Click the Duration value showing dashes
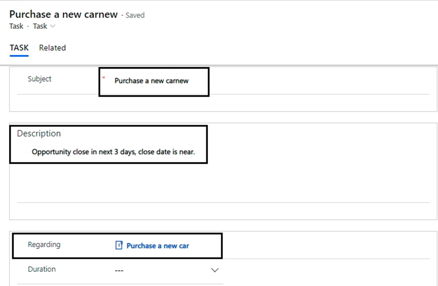 (119, 270)
